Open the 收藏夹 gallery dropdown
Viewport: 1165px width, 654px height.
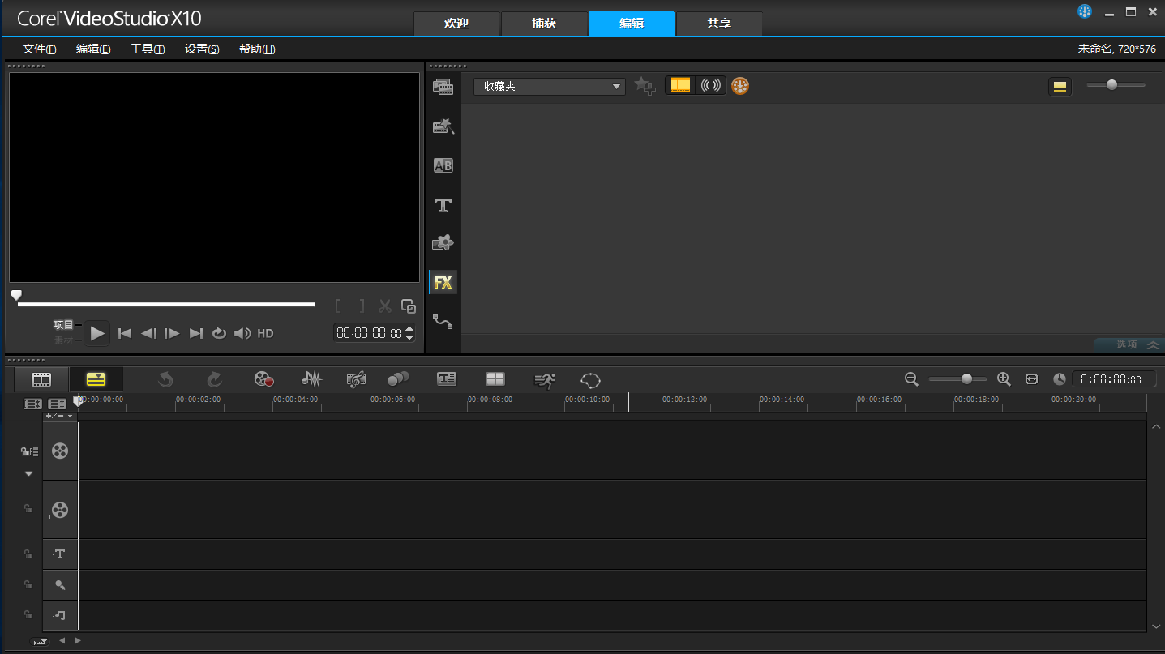pos(550,86)
